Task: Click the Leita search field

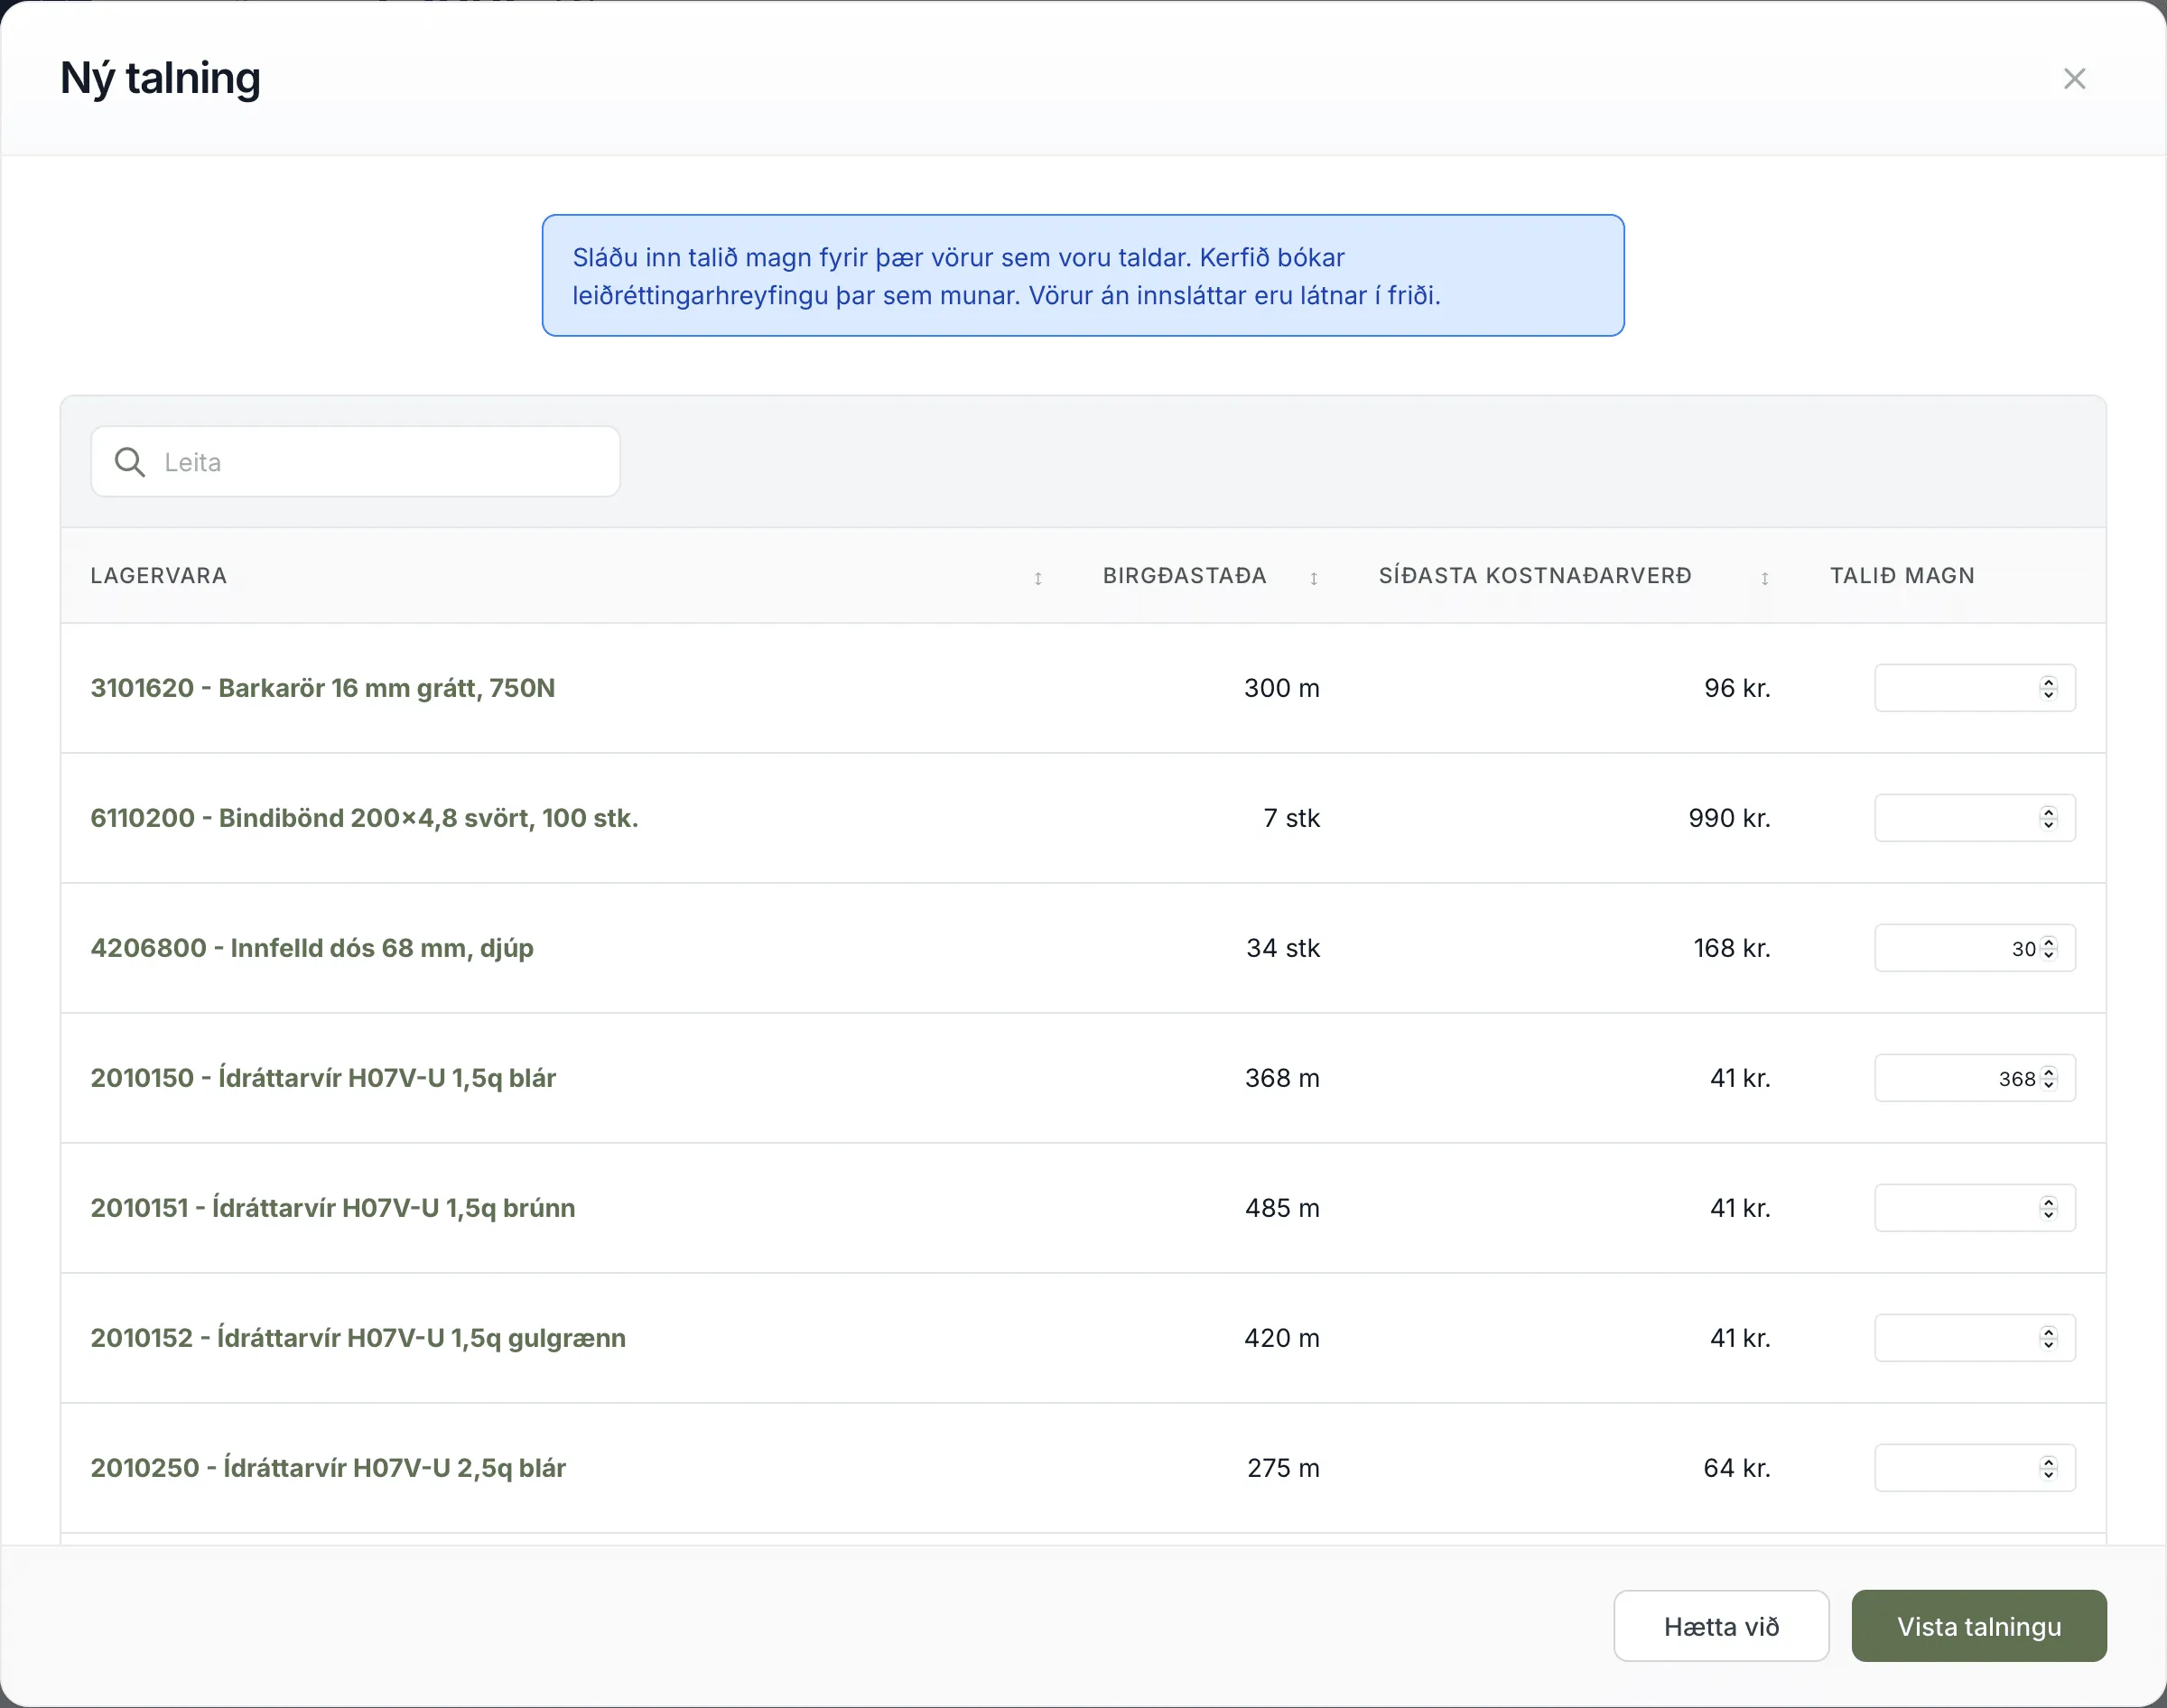Action: pos(355,462)
